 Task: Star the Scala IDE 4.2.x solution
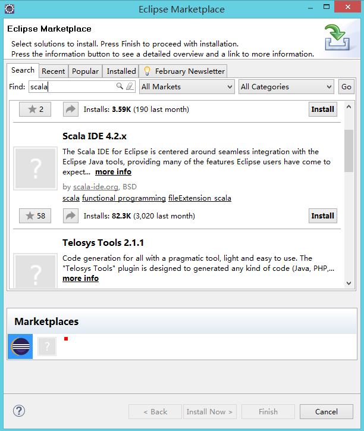[35, 215]
